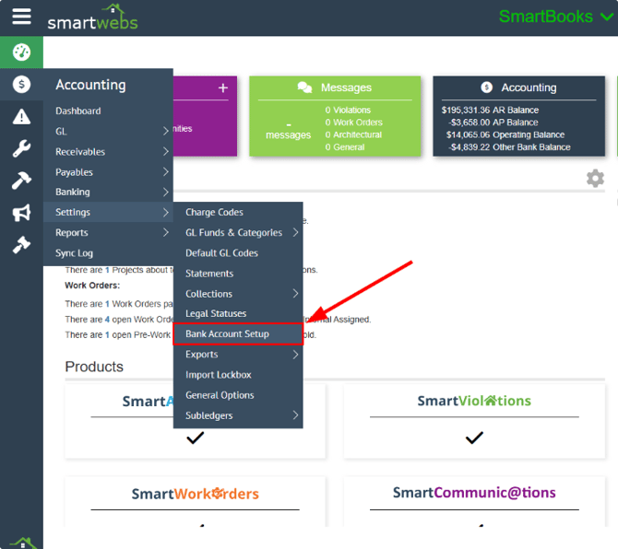This screenshot has width=618, height=549.
Task: Open Import Lockbox
Action: click(219, 375)
